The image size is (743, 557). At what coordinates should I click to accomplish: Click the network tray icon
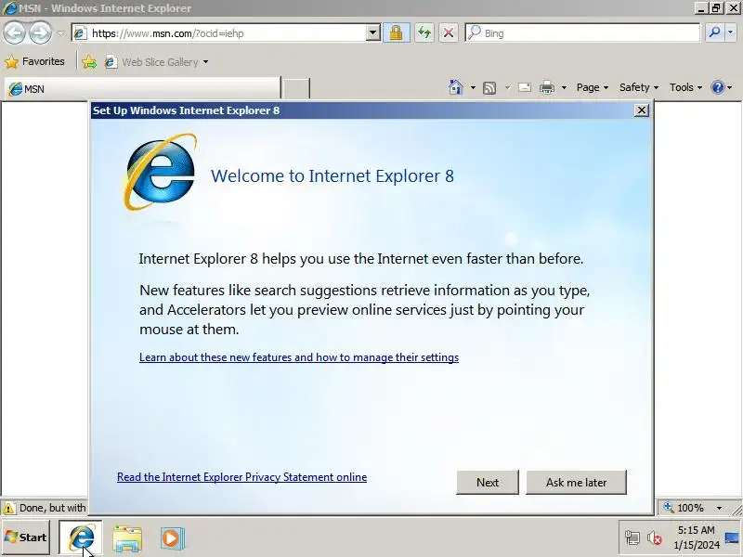click(x=632, y=538)
